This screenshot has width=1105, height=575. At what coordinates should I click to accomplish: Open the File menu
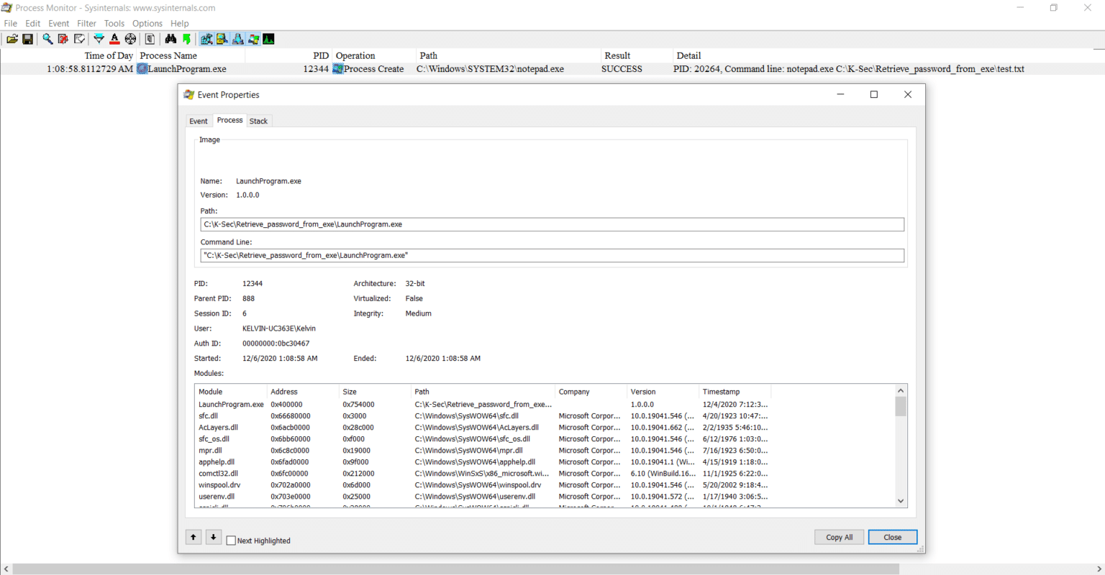[11, 23]
